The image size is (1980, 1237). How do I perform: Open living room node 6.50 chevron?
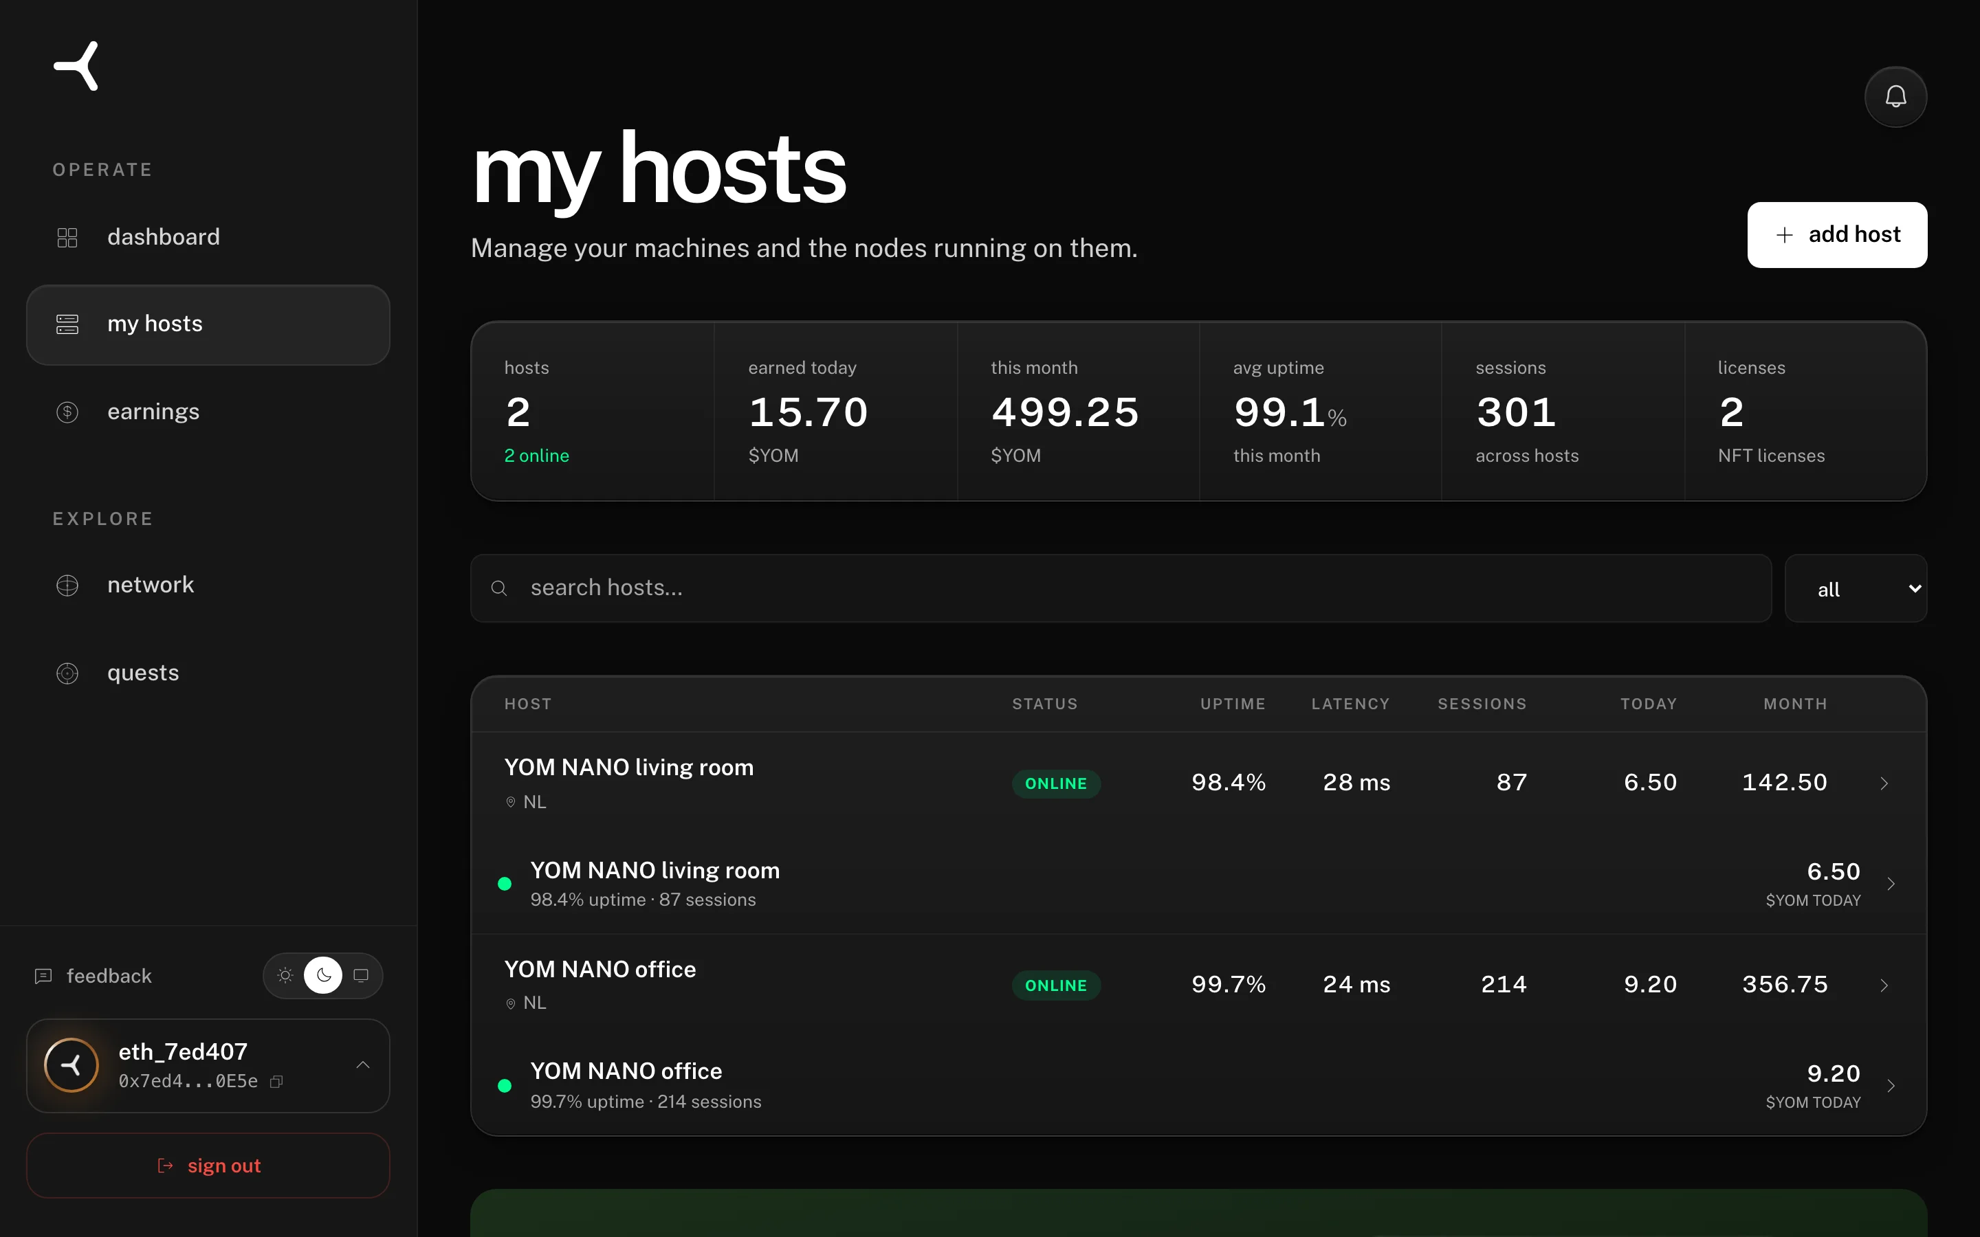[x=1891, y=884]
